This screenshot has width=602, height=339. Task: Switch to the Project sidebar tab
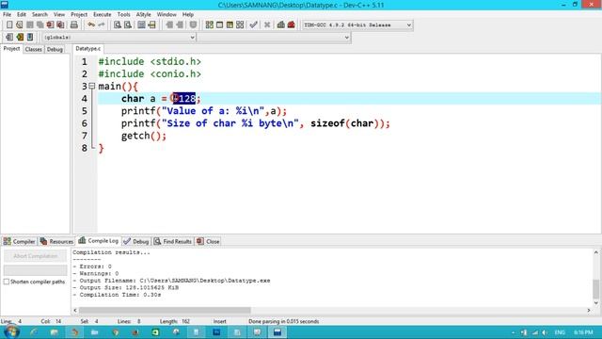pyautogui.click(x=11, y=49)
